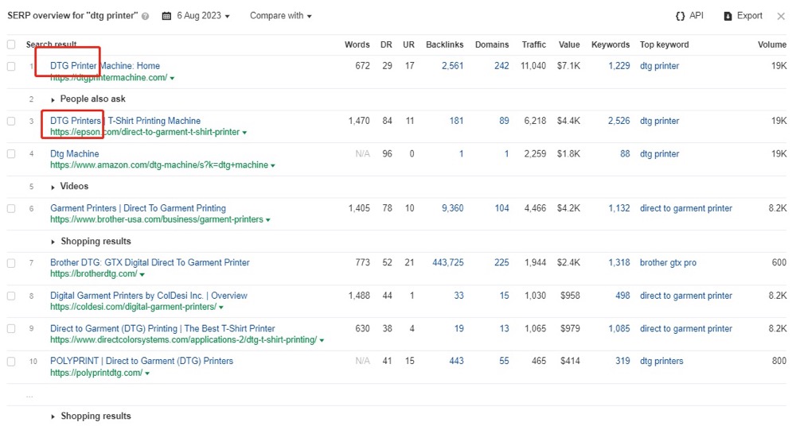The height and width of the screenshot is (426, 796).
Task: Open Brother DTG: GTX Digital title link
Action: (150, 262)
